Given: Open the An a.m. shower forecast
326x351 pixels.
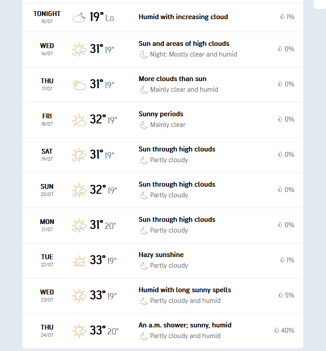Looking at the screenshot, I should 163,331.
